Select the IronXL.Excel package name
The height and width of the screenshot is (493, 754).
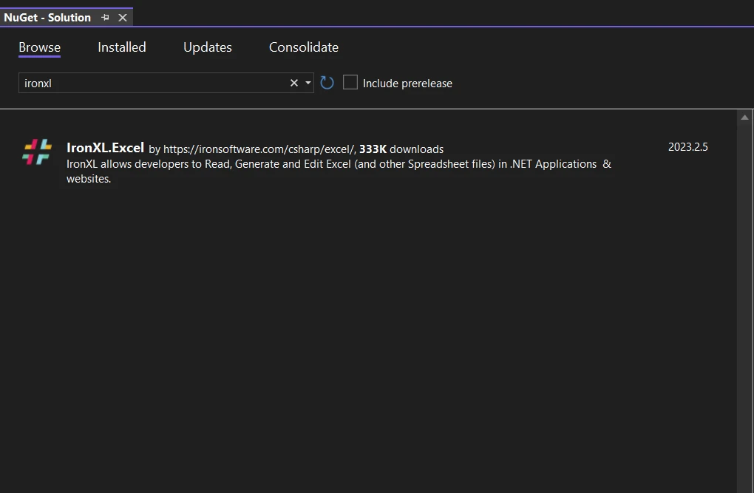pos(105,148)
